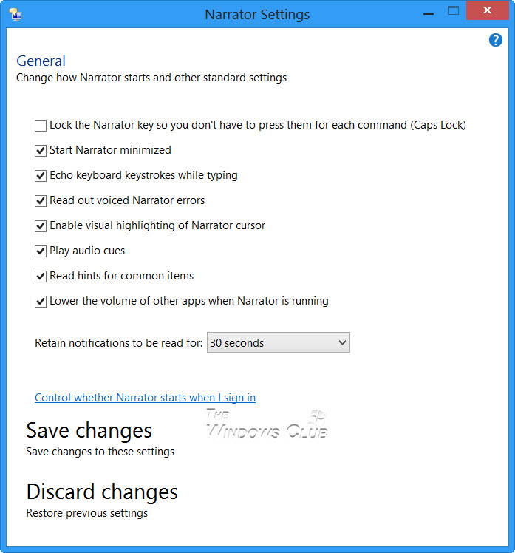This screenshot has height=553, width=515.
Task: Click Discard changes
Action: (102, 492)
